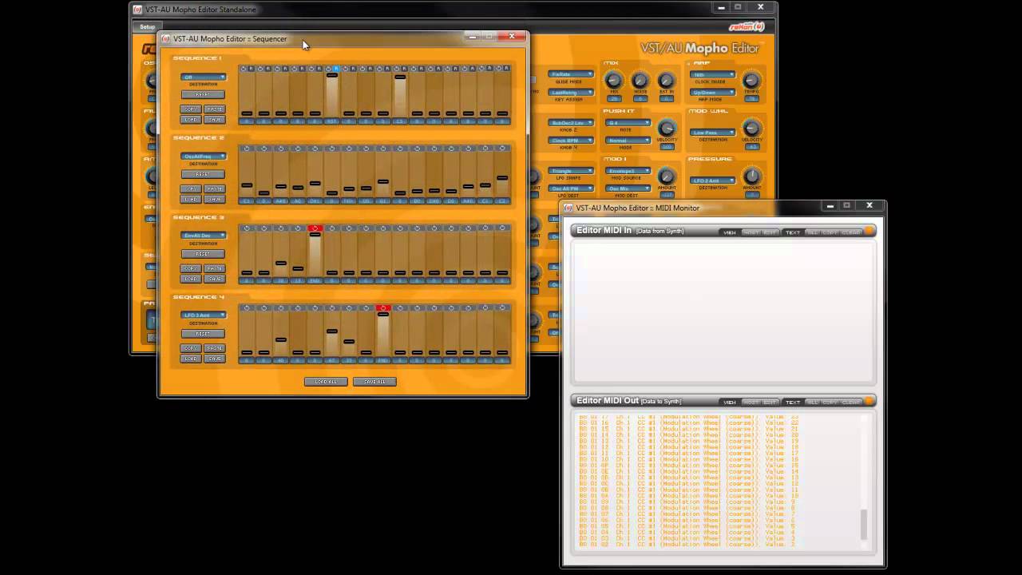
Task: Click the Paste button for Sequence 3
Action: coord(215,268)
